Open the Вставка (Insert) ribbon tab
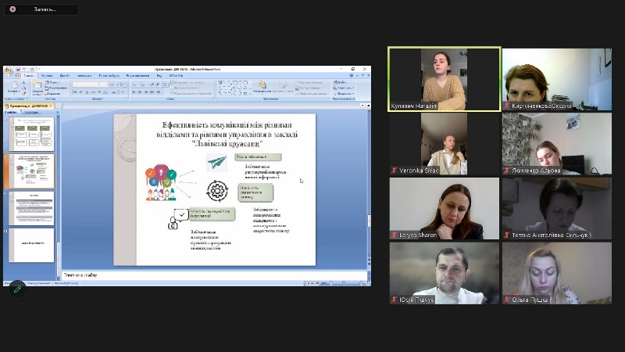The height and width of the screenshot is (352, 625). [47, 75]
